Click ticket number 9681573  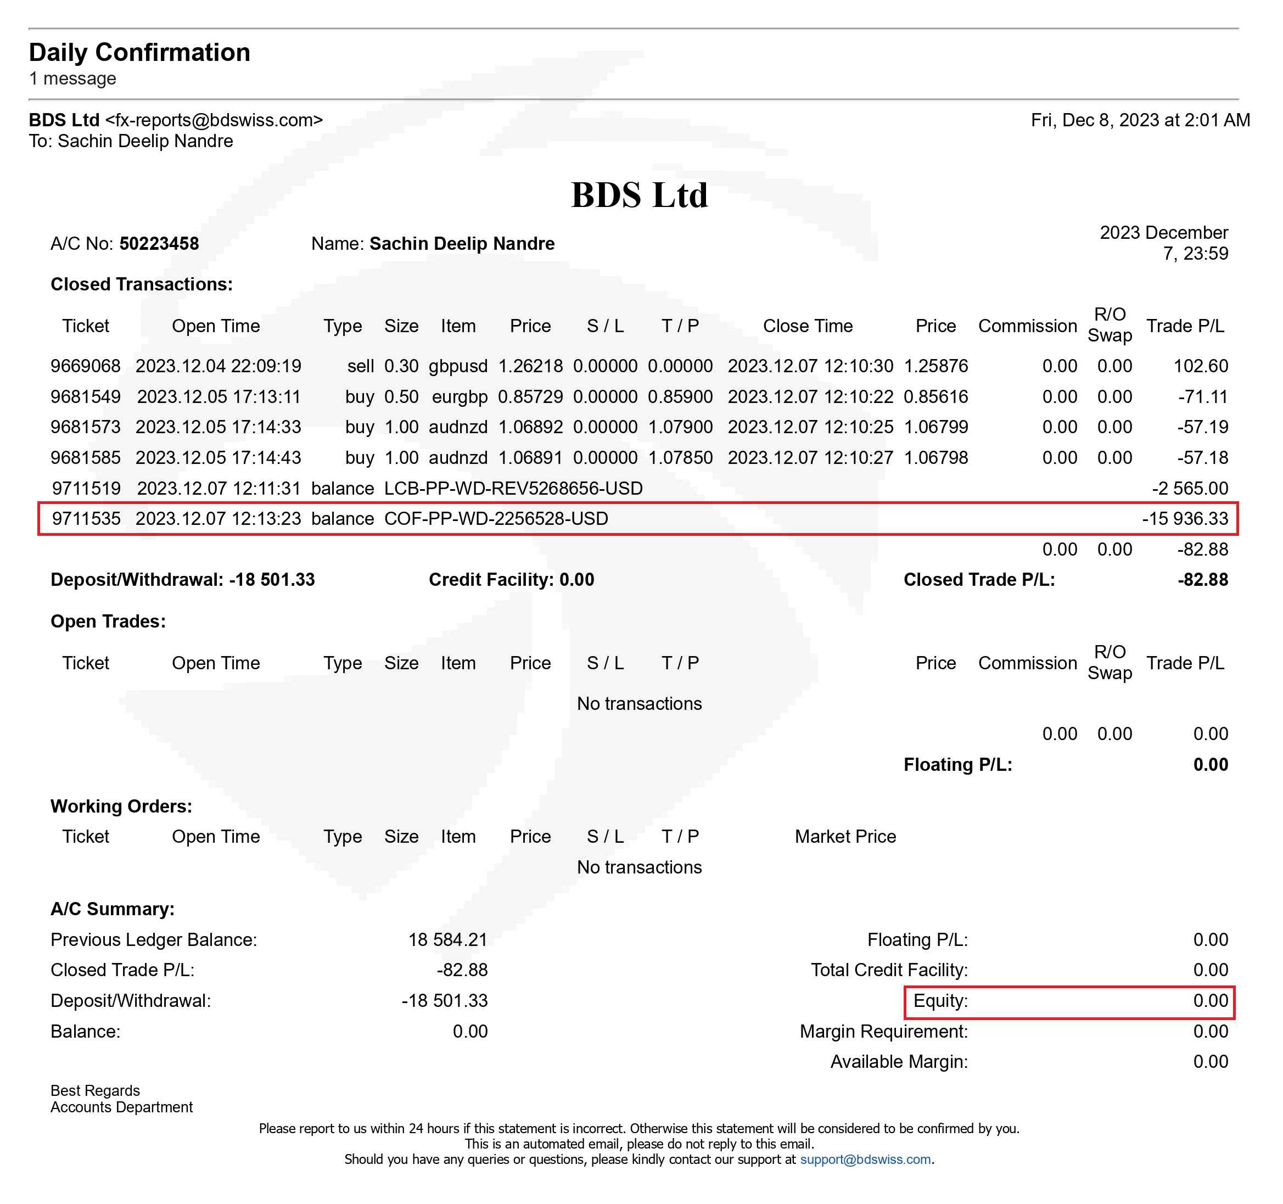86,427
